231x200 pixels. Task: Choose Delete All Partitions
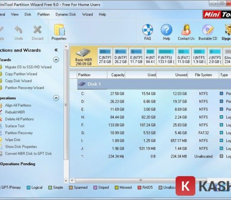(19, 119)
